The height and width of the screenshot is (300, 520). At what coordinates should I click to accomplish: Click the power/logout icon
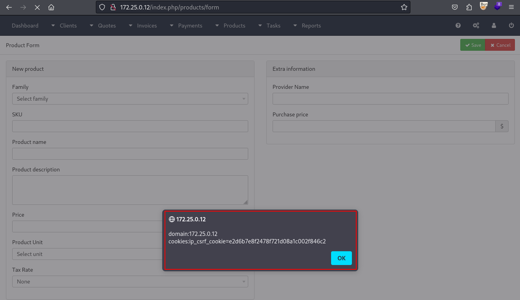pyautogui.click(x=511, y=25)
